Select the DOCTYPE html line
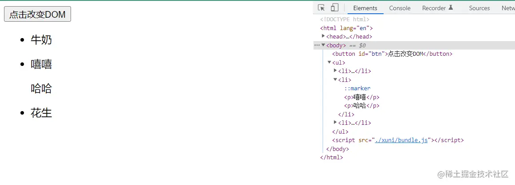 click(x=345, y=19)
